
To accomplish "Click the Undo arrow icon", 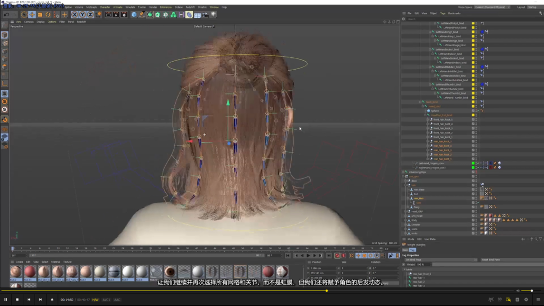I will [x=6, y=15].
